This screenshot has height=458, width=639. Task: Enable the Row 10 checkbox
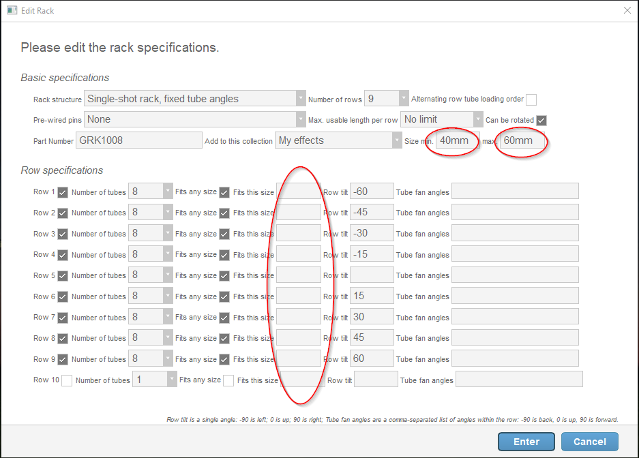(67, 380)
